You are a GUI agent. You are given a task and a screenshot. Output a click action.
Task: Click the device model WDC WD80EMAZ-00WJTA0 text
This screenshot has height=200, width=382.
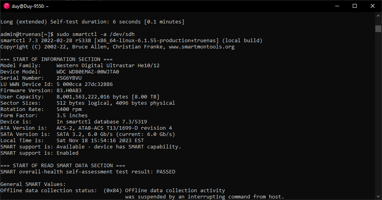pyautogui.click(x=88, y=72)
